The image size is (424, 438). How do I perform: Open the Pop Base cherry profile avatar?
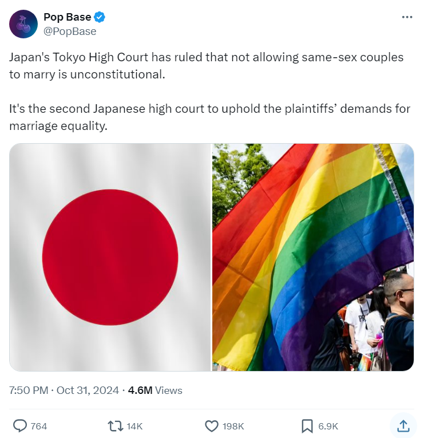23,24
